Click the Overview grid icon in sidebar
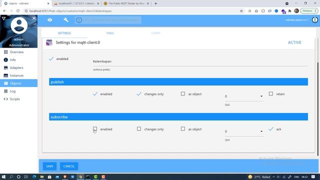This screenshot has width=320, height=180. 5,52
